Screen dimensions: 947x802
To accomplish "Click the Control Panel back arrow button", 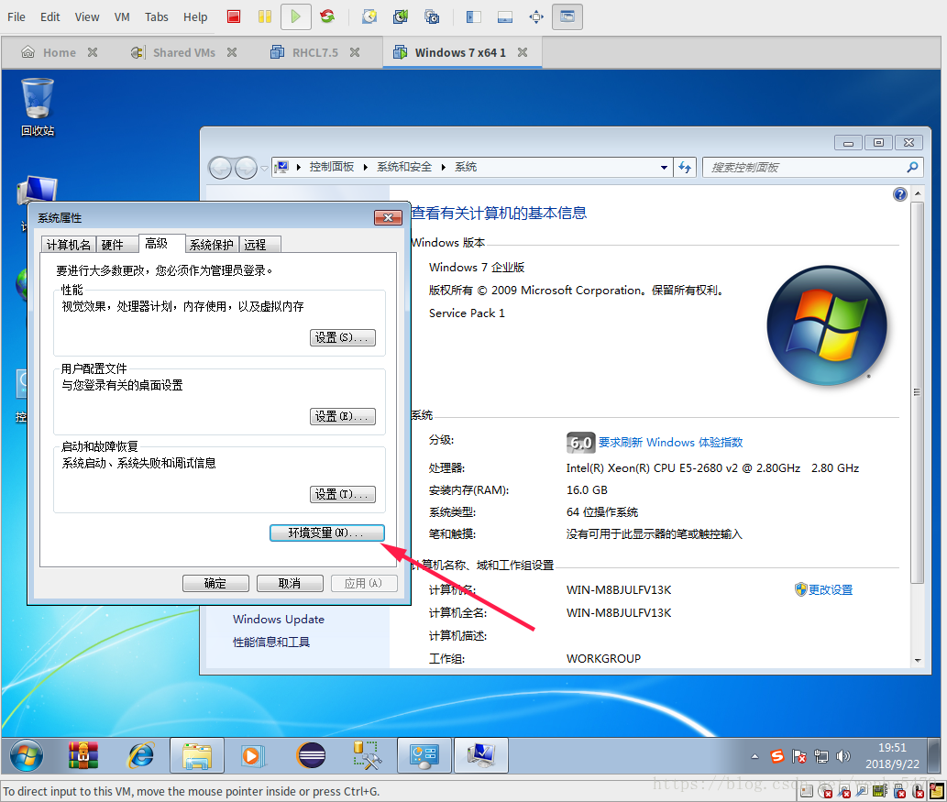I will (x=220, y=168).
